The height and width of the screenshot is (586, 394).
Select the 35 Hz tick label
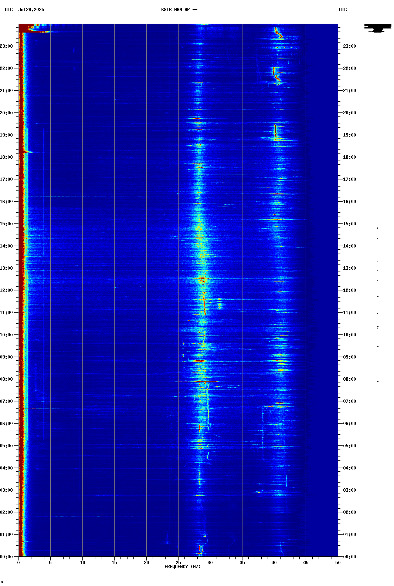[x=242, y=563]
